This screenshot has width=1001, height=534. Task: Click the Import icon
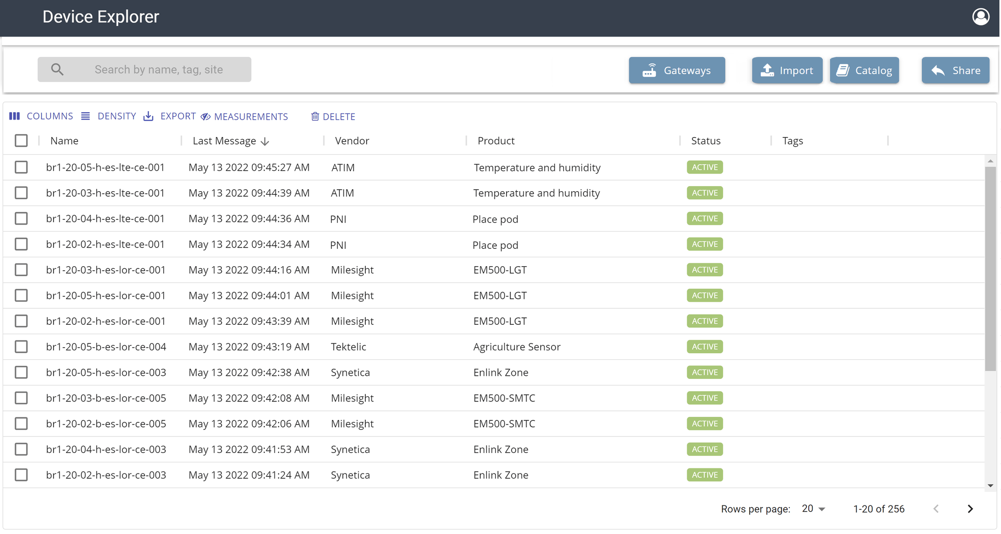[766, 70]
